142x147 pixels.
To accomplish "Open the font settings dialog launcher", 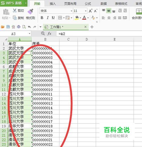I will pos(97,22).
